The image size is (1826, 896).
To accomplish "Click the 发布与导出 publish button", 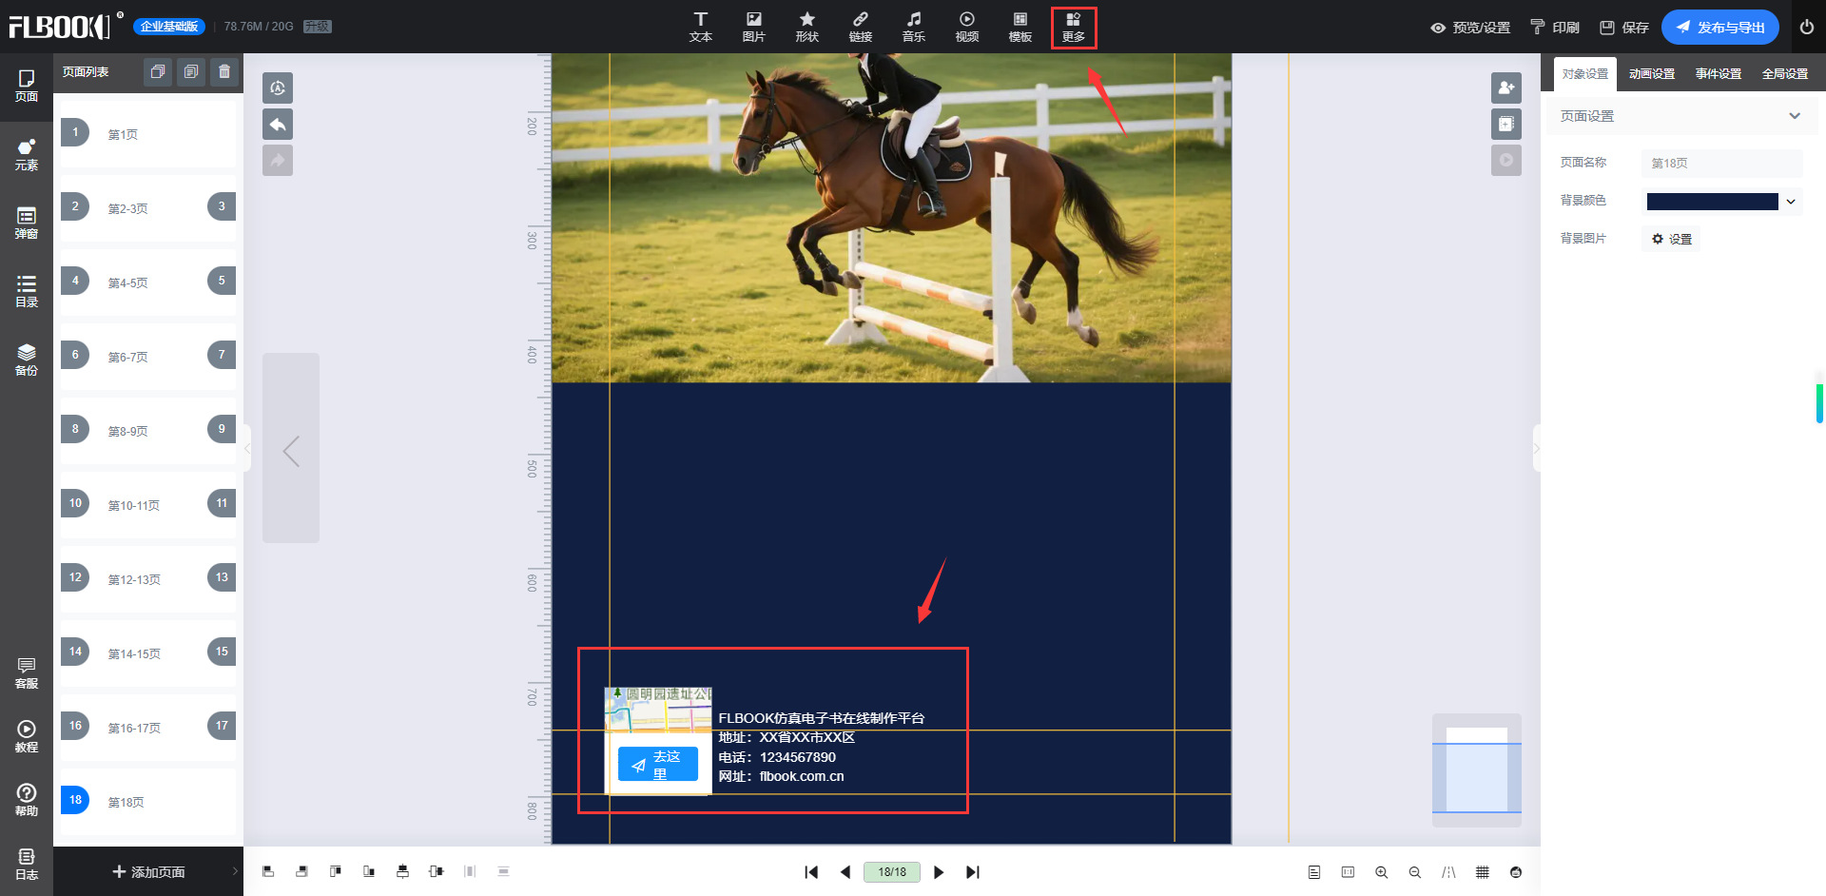I will click(x=1719, y=28).
